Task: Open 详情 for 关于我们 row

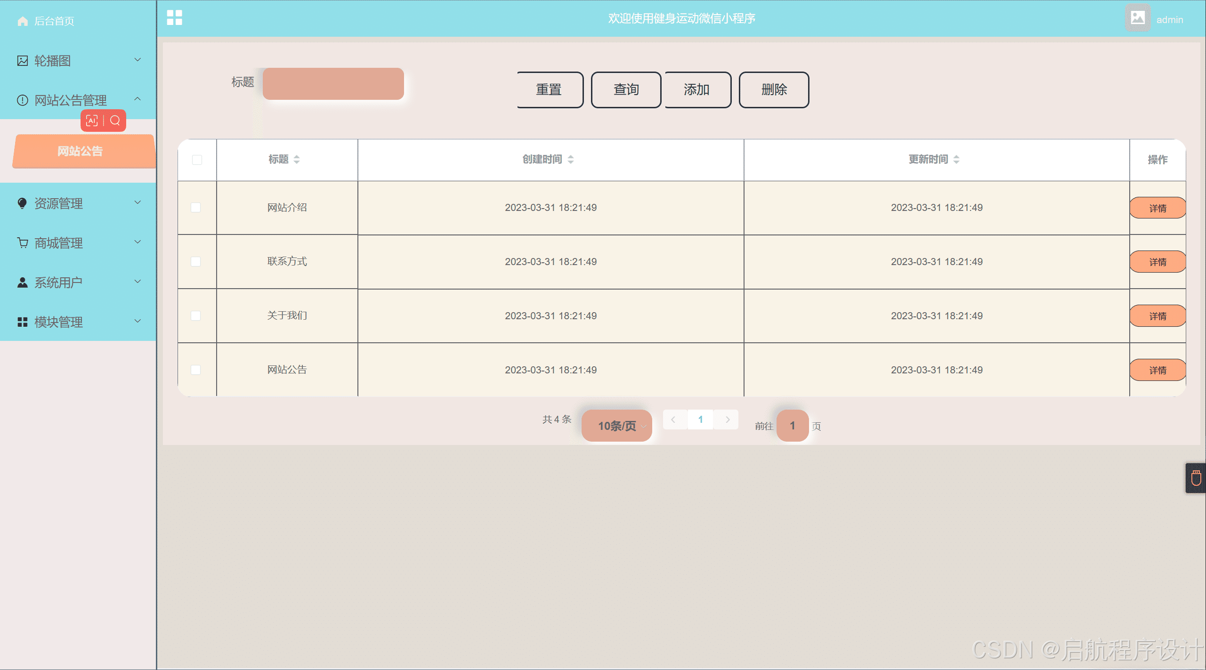Action: 1157,316
